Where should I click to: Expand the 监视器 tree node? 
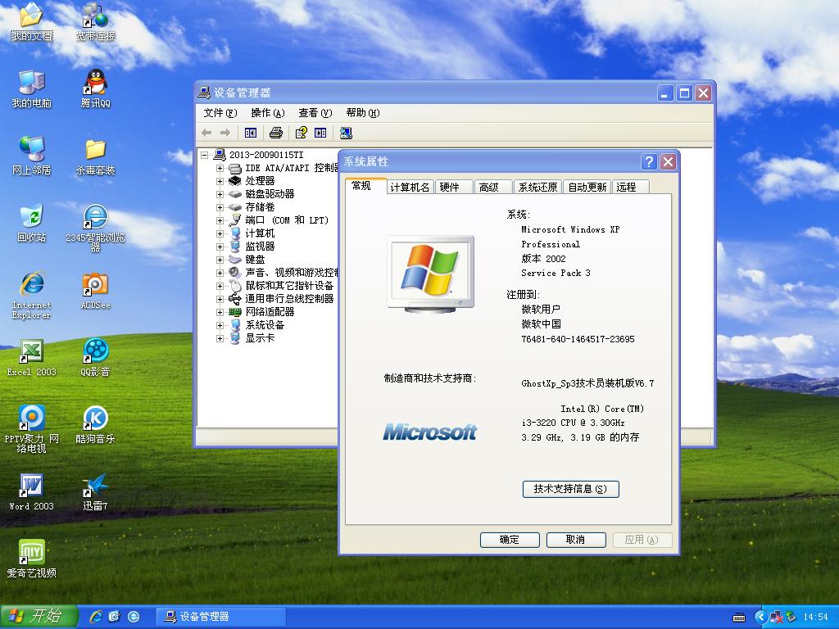(x=220, y=247)
